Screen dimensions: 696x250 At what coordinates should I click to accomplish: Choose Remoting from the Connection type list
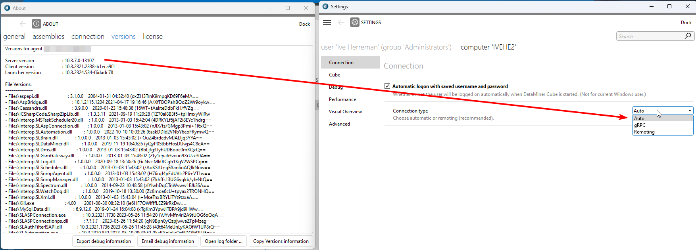[663, 132]
